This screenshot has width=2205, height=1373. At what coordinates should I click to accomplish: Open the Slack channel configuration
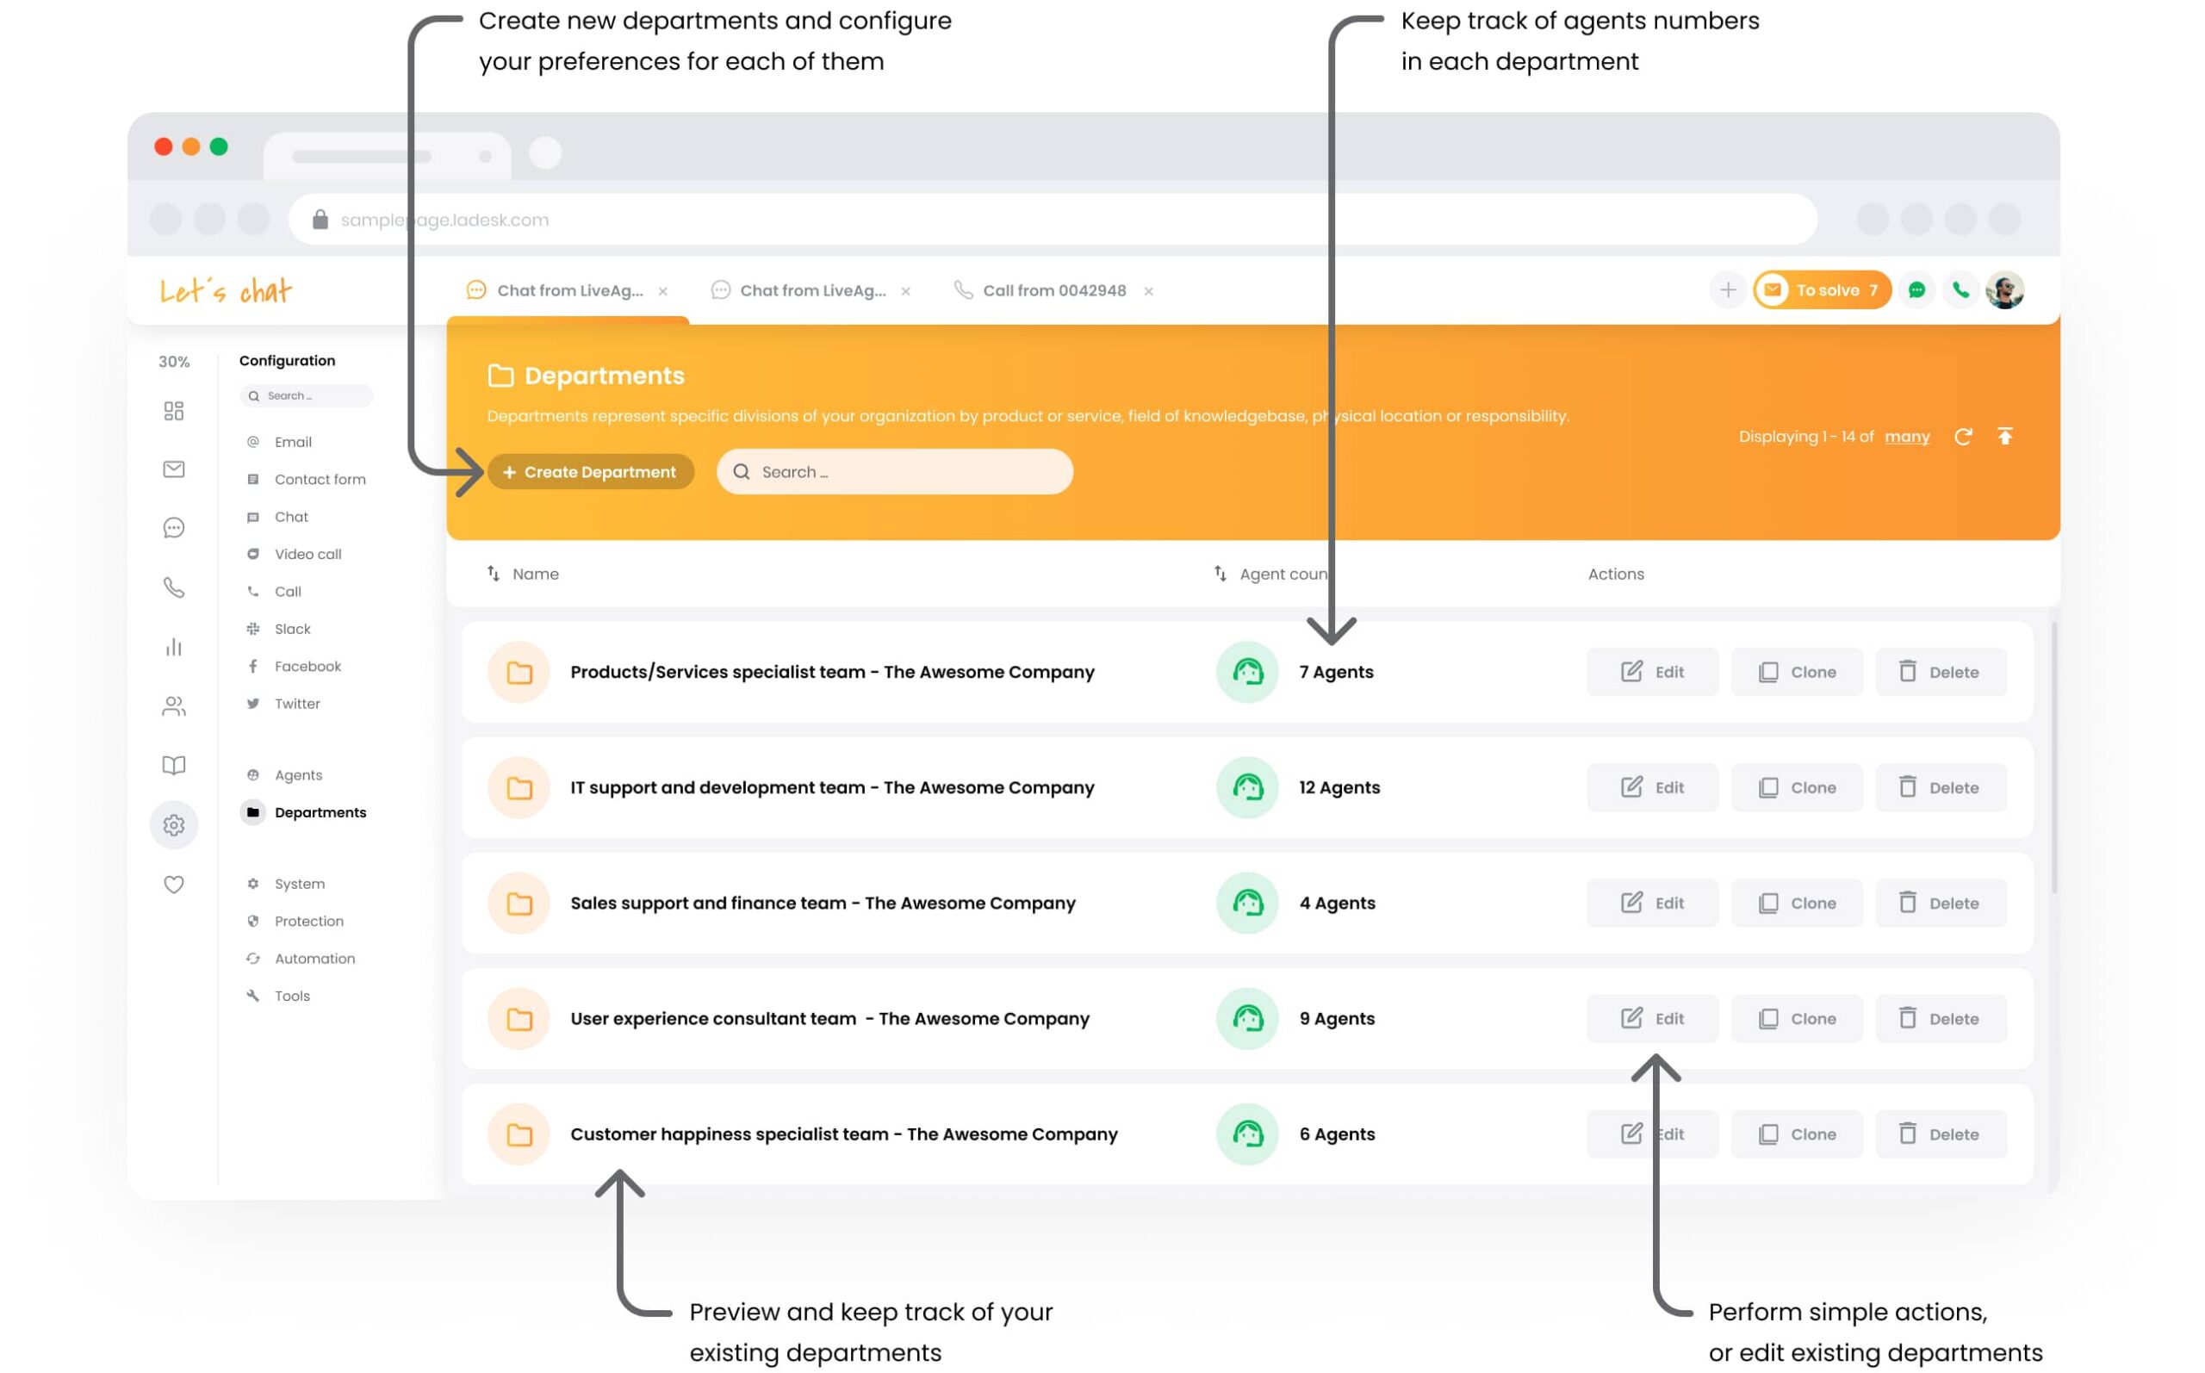(x=290, y=629)
